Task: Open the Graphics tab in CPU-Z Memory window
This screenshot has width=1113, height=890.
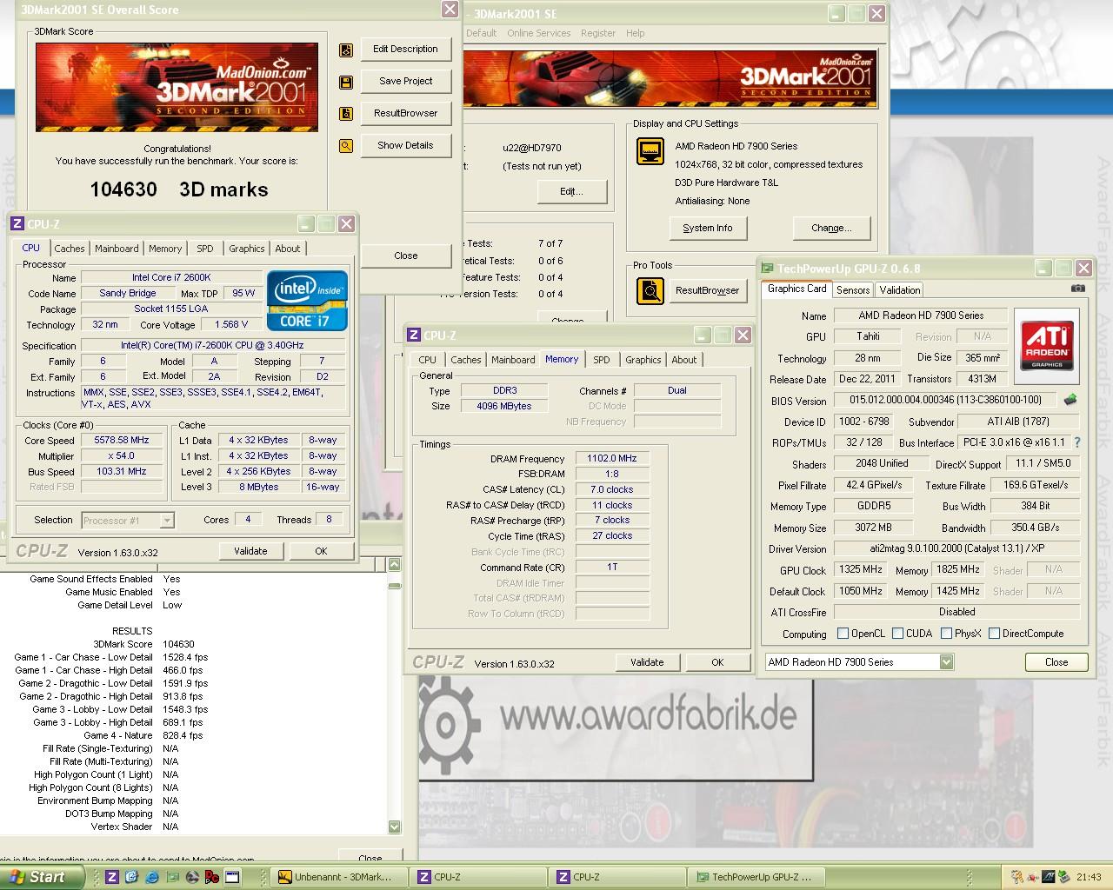Action: 643,360
